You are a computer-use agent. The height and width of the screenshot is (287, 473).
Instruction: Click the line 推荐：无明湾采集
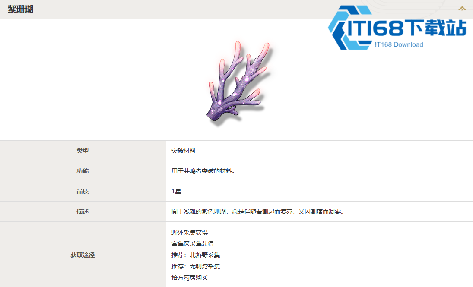tap(196, 266)
